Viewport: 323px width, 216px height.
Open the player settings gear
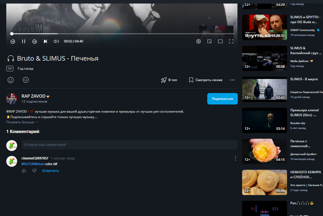coord(198,41)
